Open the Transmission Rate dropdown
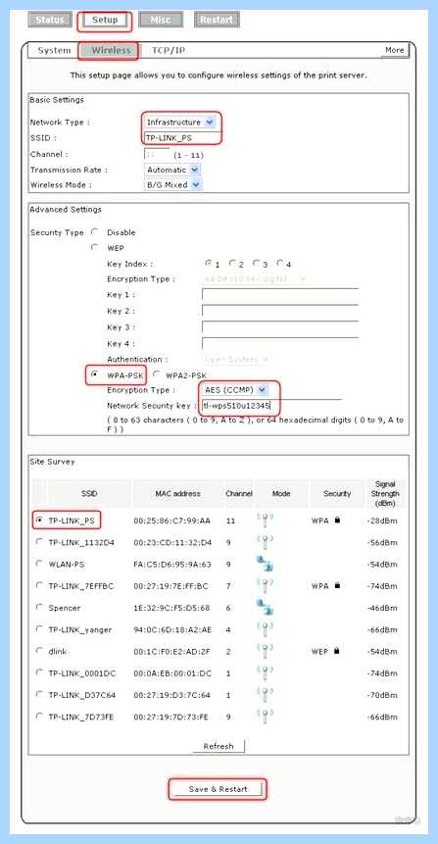438x844 pixels. pos(172,170)
